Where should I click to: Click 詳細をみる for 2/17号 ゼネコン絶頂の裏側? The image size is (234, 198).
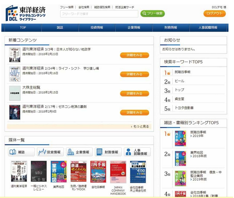135,113
